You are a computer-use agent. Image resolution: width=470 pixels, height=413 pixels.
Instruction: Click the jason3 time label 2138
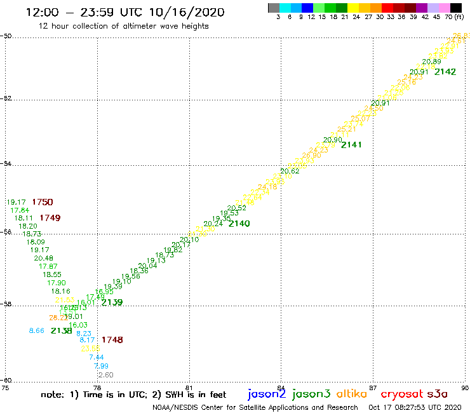click(62, 331)
